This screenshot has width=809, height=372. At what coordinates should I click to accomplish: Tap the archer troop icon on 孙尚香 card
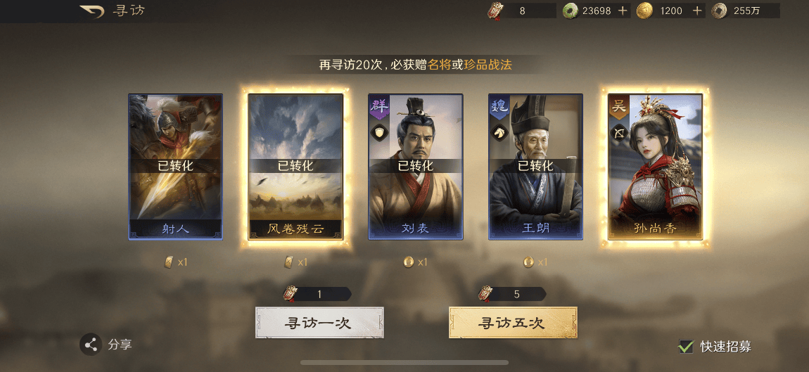pos(618,133)
